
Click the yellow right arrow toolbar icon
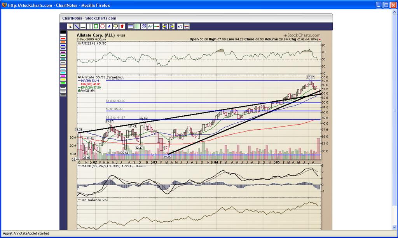click(x=171, y=26)
